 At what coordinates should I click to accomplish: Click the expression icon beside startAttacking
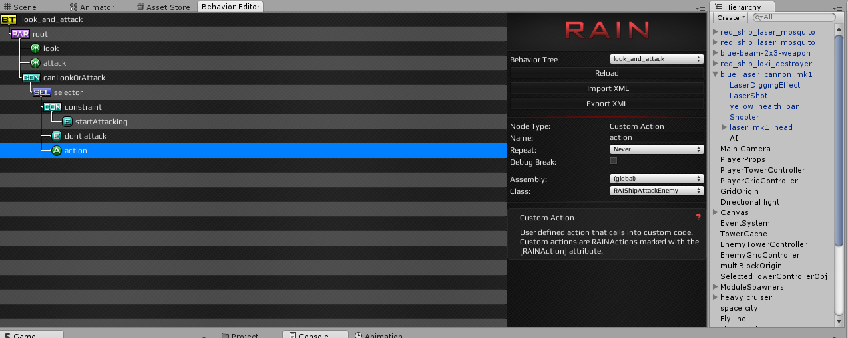click(67, 122)
